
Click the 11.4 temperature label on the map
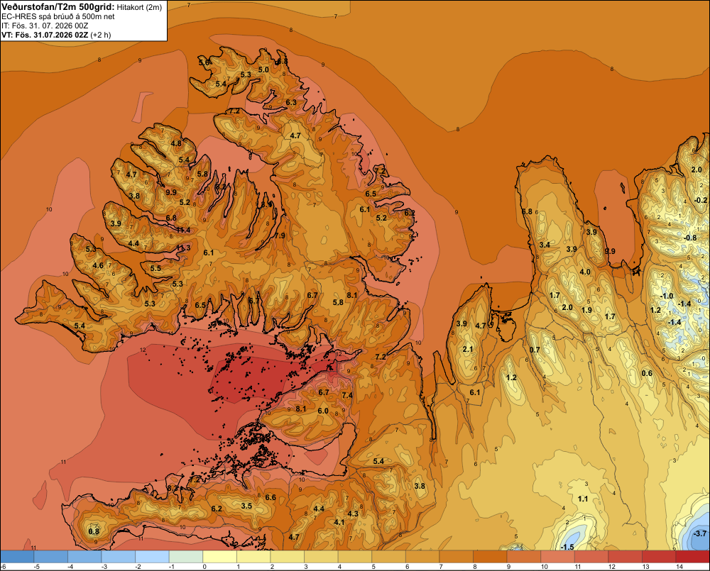[x=183, y=230]
